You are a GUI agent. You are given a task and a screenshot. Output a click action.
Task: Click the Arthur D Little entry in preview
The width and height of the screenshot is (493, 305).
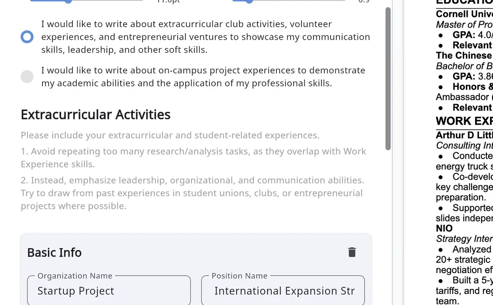[x=464, y=135]
